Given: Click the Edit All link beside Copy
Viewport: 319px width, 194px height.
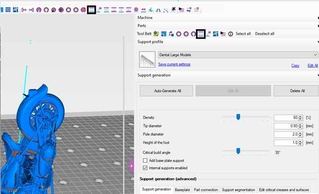Looking at the screenshot, I should (313, 66).
